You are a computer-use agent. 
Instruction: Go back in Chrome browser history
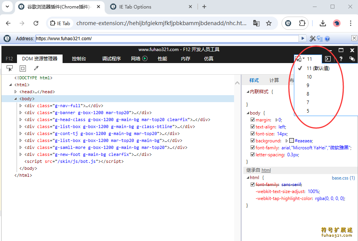(8, 23)
